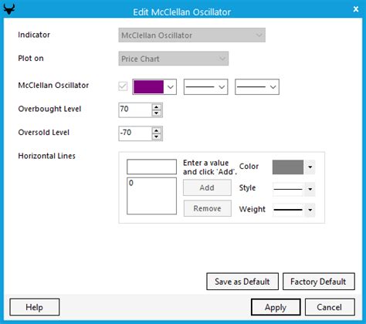Open the McClellan Oscillator line style dropdown
The image size is (366, 324).
click(x=205, y=87)
